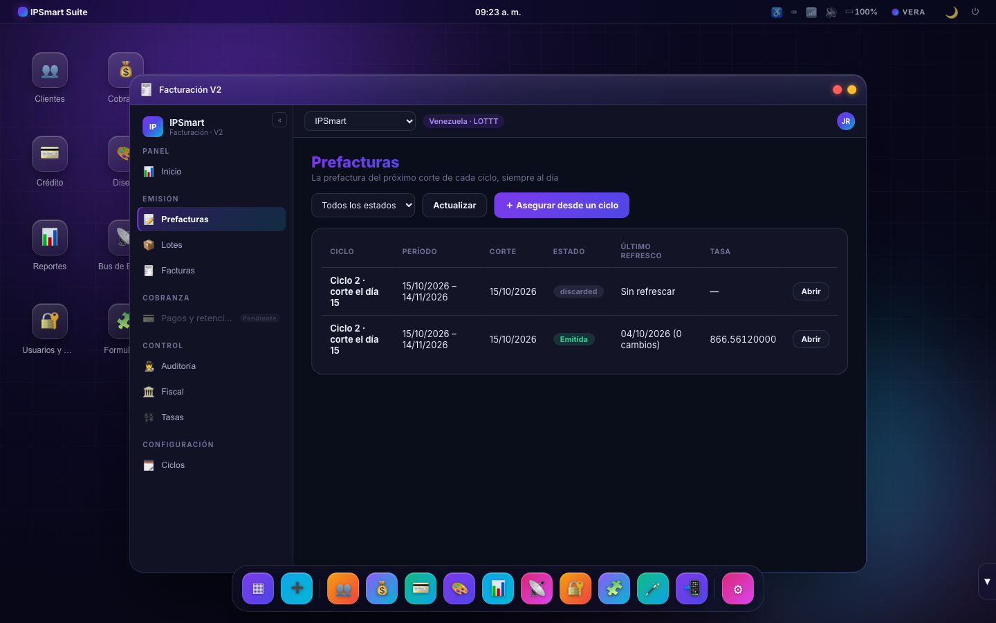
Task: Open Ciclos under Configuración
Action: 211,465
